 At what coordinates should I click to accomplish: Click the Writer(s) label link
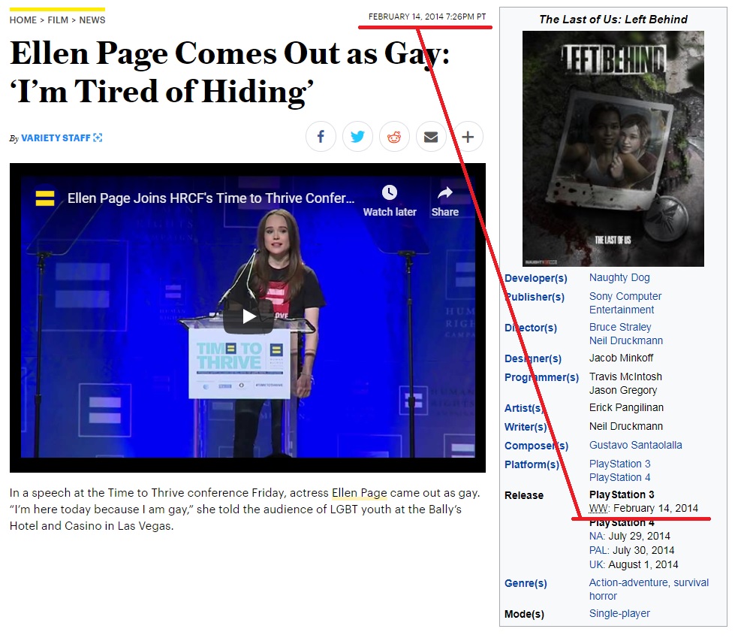[x=526, y=427]
